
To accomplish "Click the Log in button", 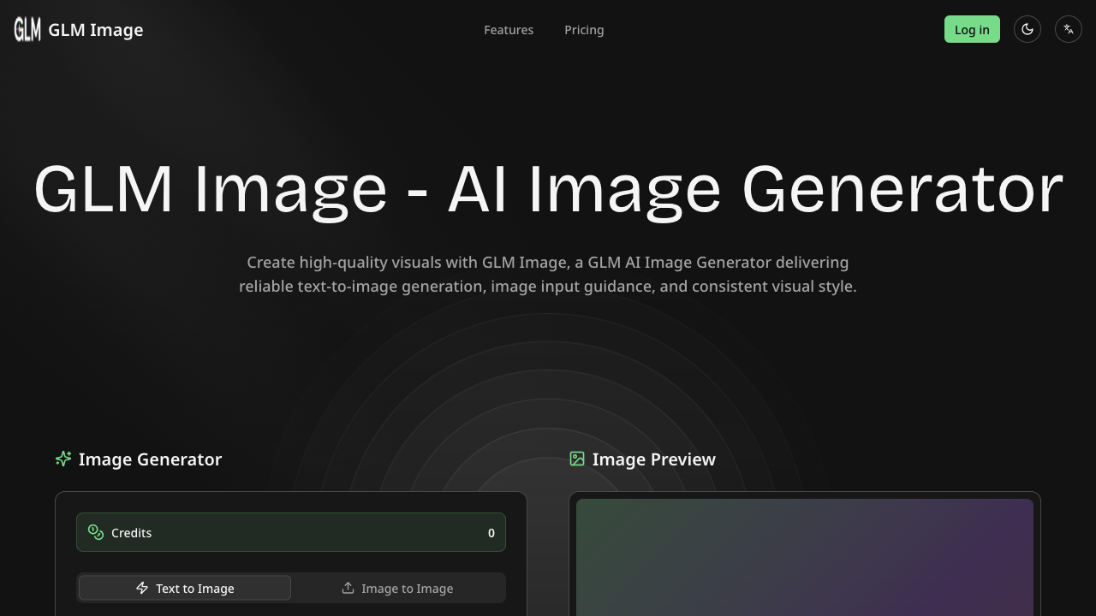I will (x=972, y=29).
